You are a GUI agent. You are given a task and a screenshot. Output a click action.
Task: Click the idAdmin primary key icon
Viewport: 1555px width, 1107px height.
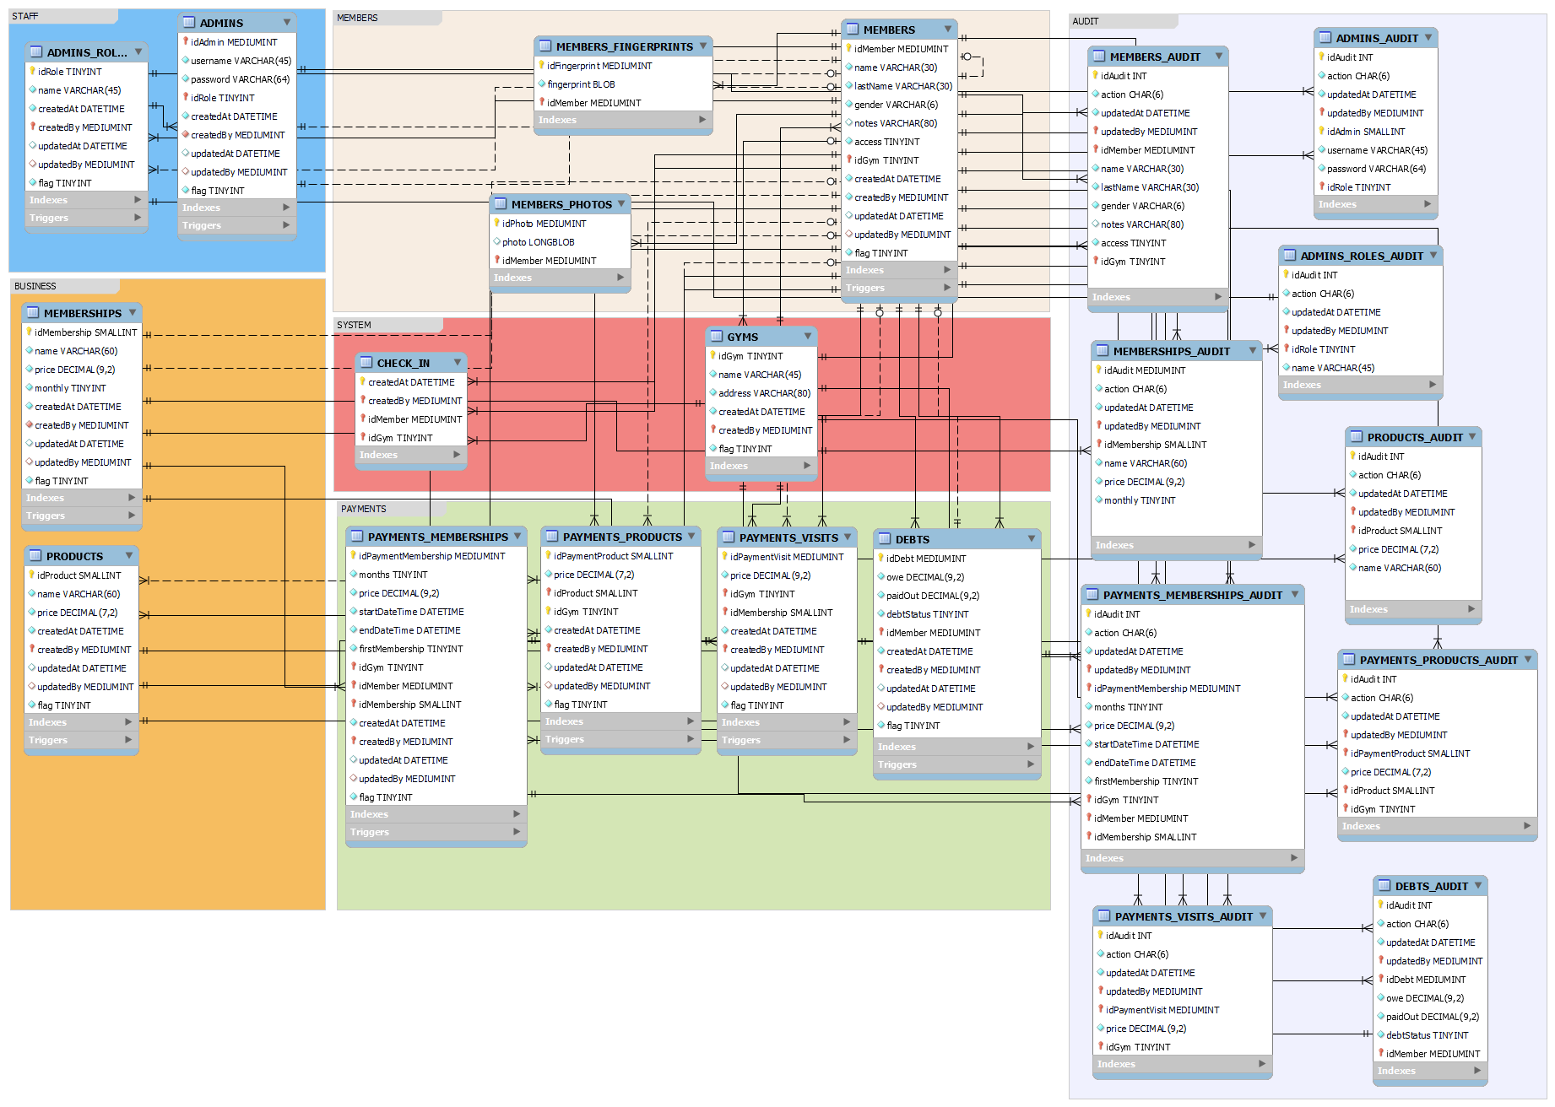(x=186, y=41)
